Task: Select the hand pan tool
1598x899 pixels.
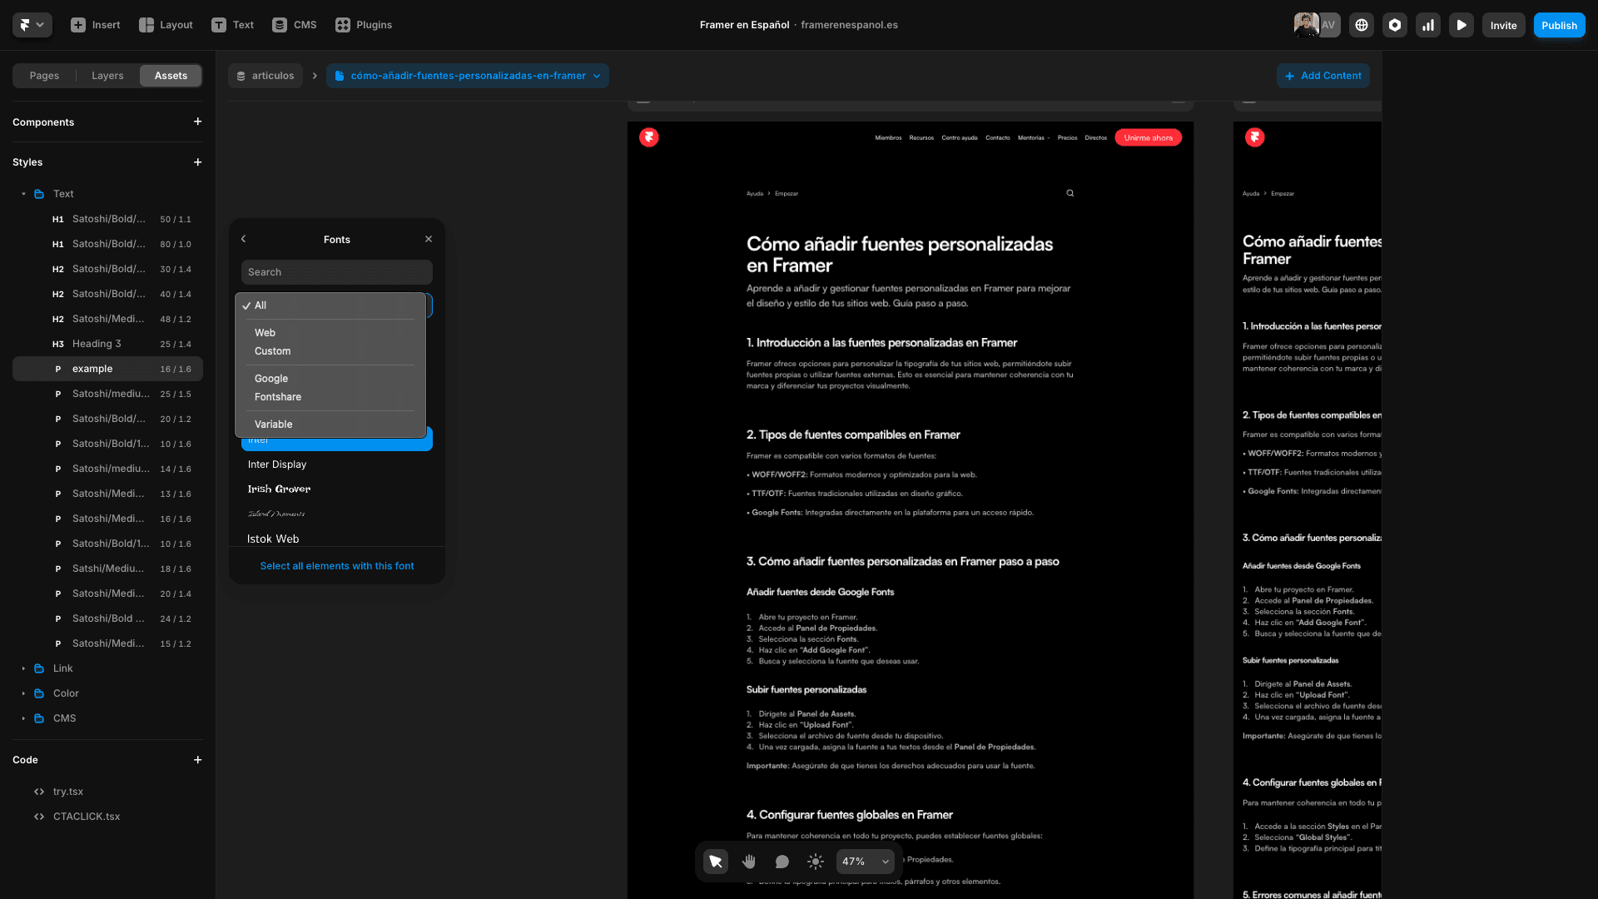Action: click(749, 862)
